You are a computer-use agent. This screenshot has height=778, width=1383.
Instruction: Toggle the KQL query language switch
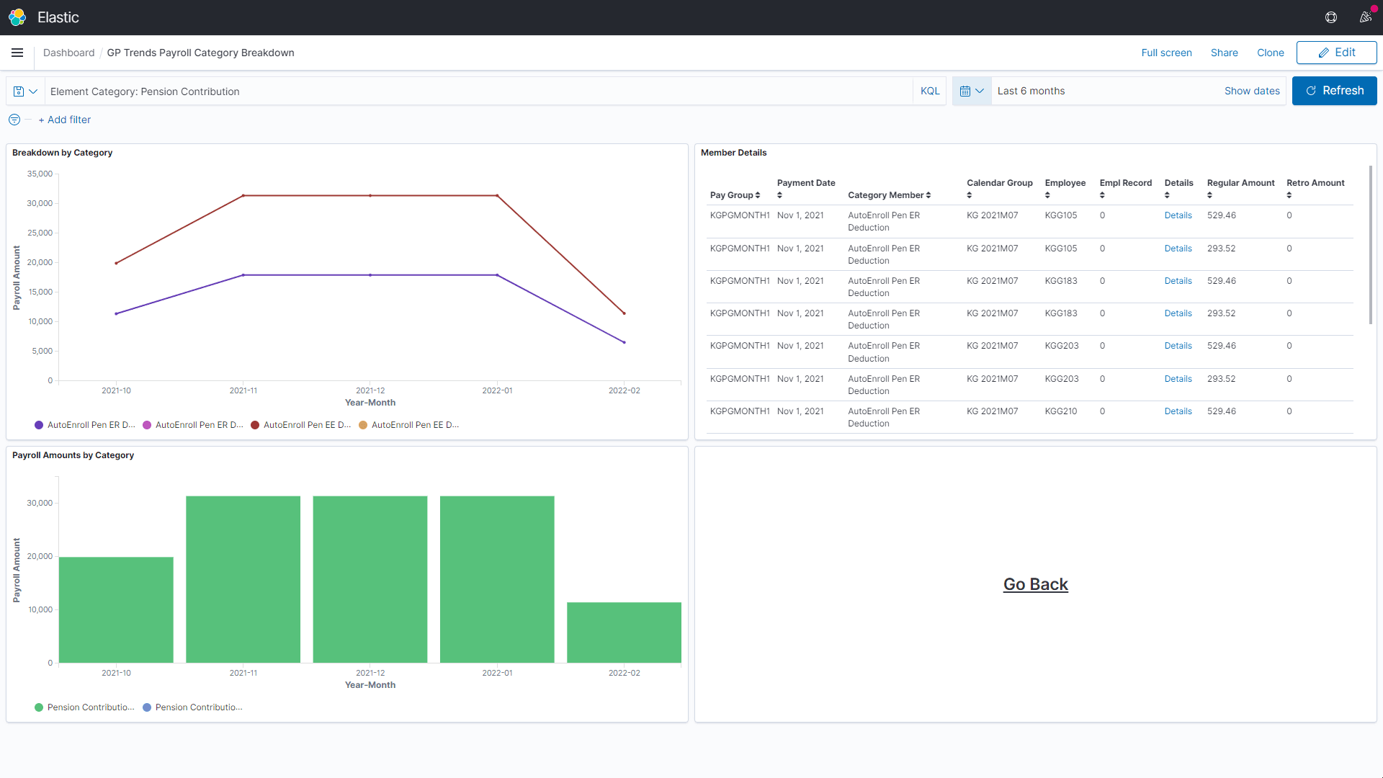coord(929,91)
